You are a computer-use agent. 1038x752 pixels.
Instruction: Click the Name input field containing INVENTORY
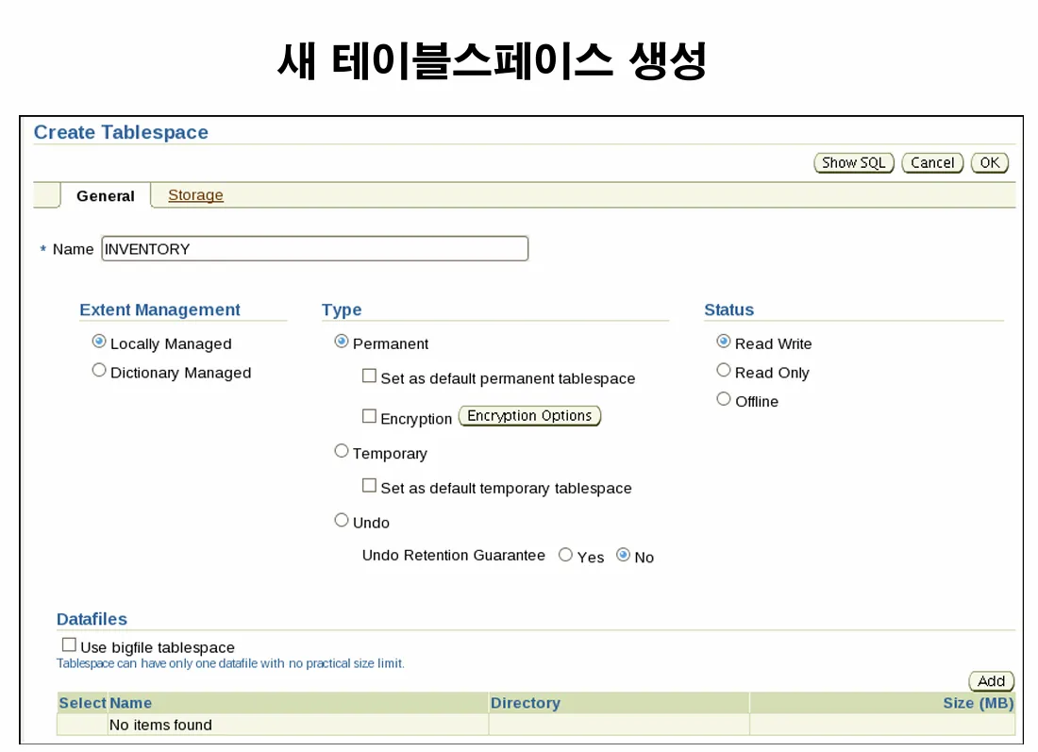coord(314,249)
